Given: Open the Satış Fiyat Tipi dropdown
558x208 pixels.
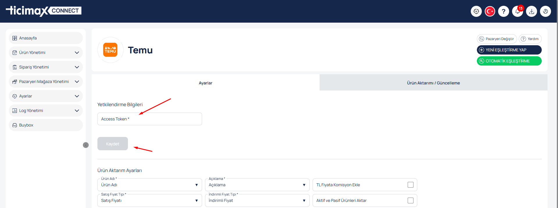Looking at the screenshot, I should 149,200.
